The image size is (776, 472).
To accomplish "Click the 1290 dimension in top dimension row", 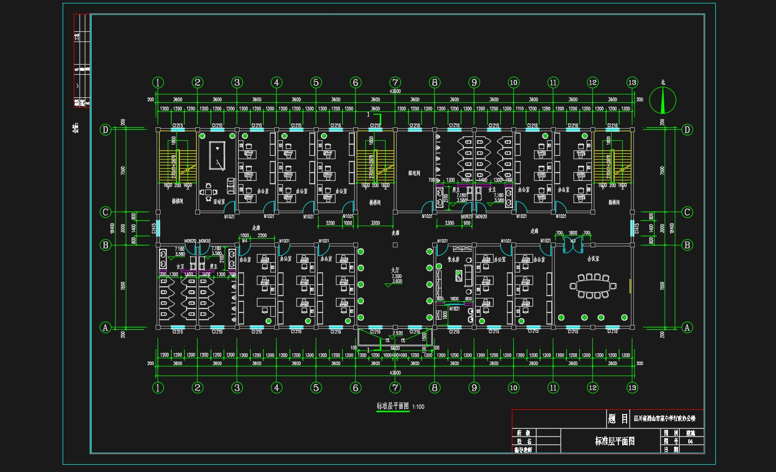I will pos(546,109).
